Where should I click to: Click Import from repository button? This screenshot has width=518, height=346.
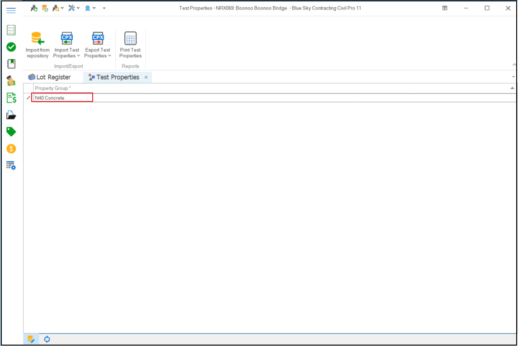click(x=38, y=46)
